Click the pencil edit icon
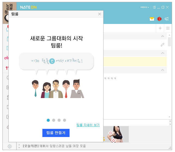The width and height of the screenshot is (175, 152). [x=162, y=45]
